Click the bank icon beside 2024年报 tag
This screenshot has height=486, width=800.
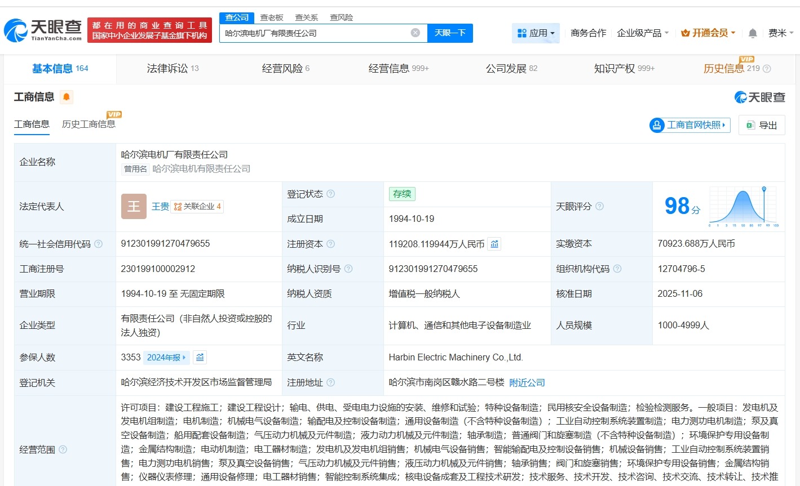(x=199, y=357)
